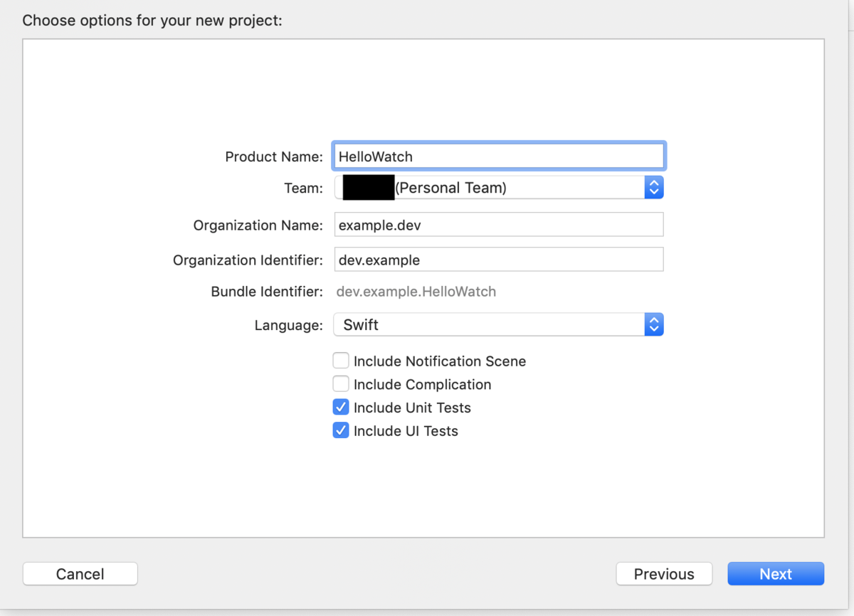
Task: Click the 'Organization Name:' label
Action: point(258,225)
